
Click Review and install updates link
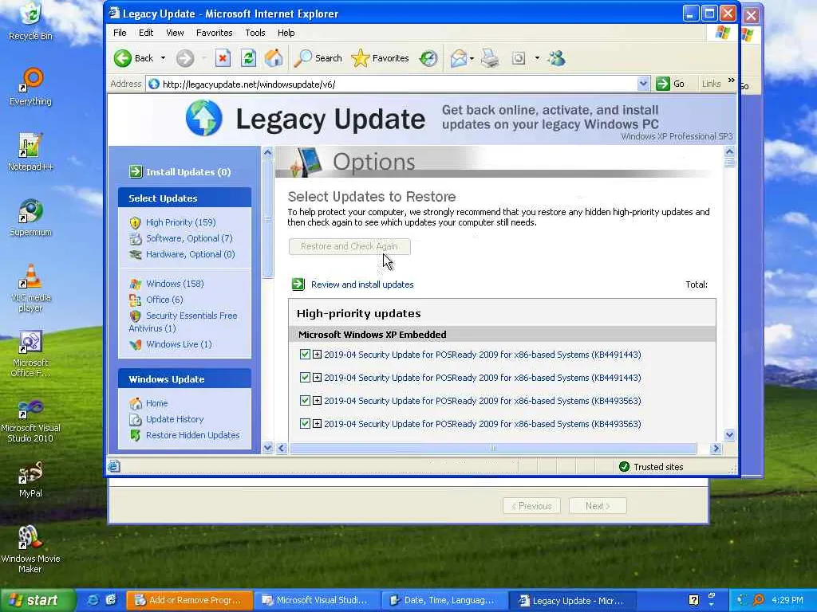(362, 284)
